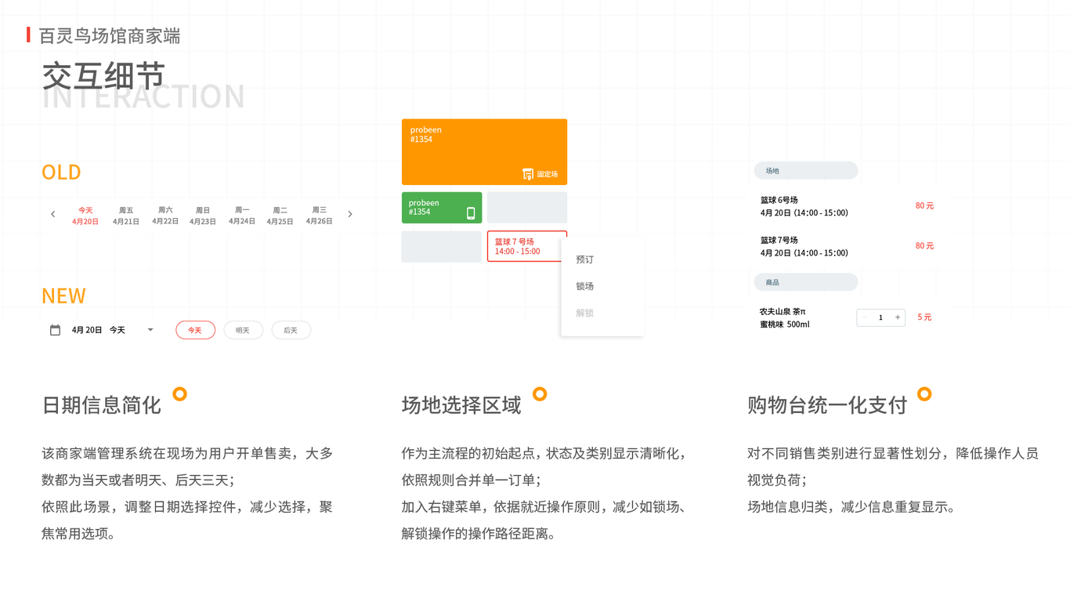1070x602 pixels.
Task: Click the next-week right chevron in date bar
Action: (350, 214)
